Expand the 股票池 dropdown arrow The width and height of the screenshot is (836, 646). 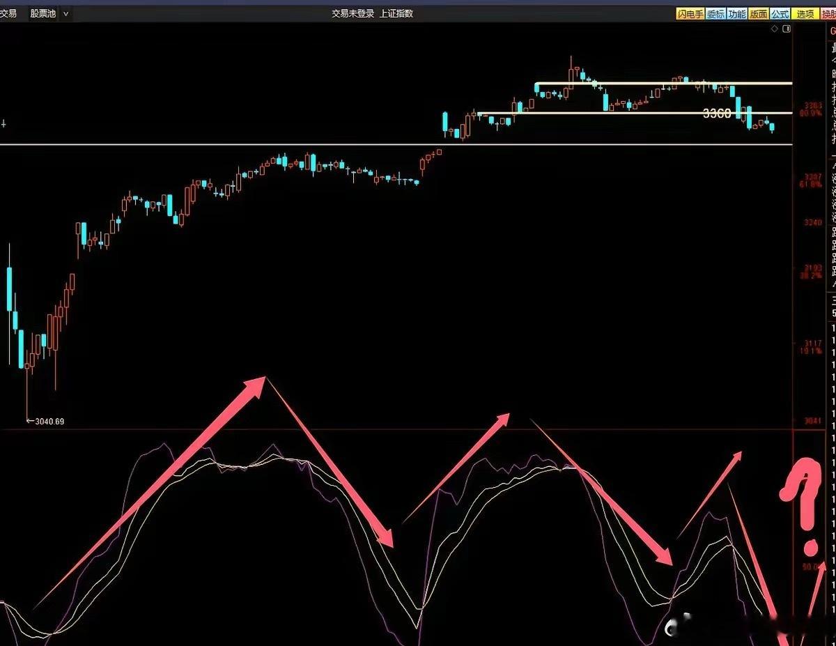click(65, 13)
